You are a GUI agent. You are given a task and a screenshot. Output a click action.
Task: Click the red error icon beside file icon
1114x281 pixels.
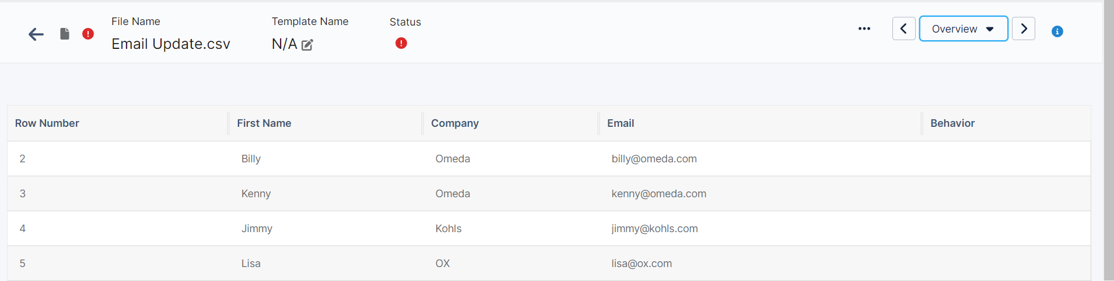click(x=88, y=34)
